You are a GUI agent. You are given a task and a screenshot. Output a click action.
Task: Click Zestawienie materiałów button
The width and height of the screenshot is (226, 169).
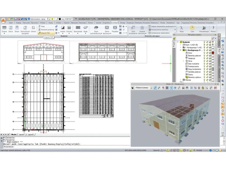click(x=159, y=33)
